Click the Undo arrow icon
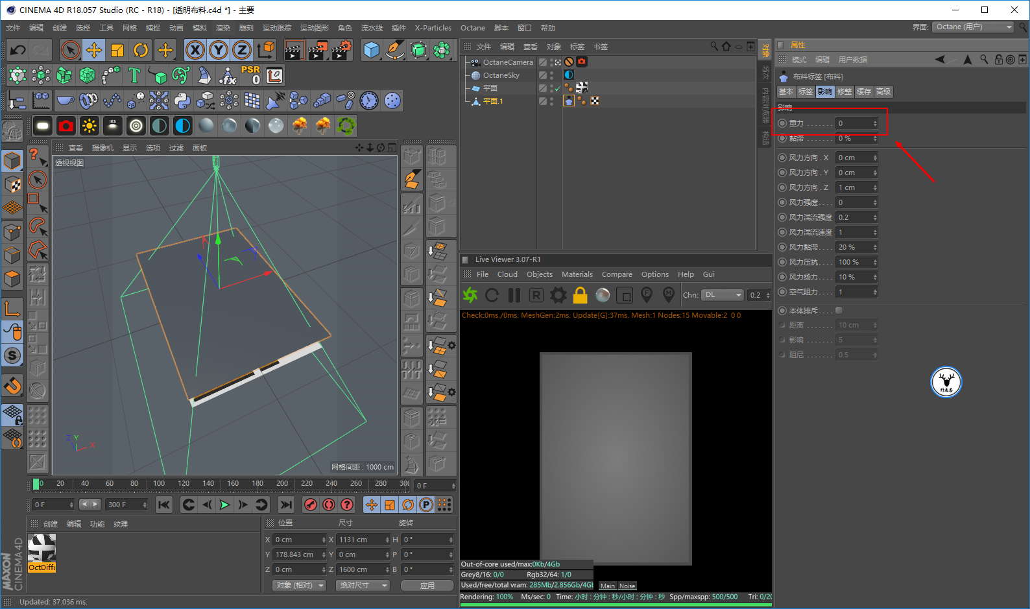1030x609 pixels. [x=18, y=50]
